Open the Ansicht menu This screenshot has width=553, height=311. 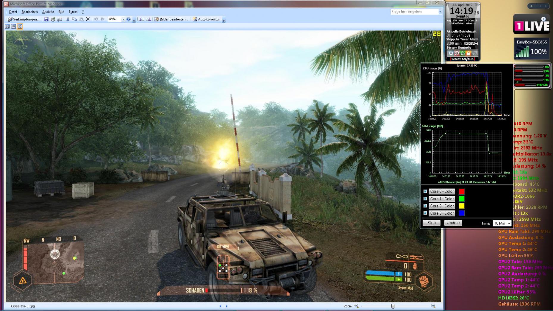point(48,12)
